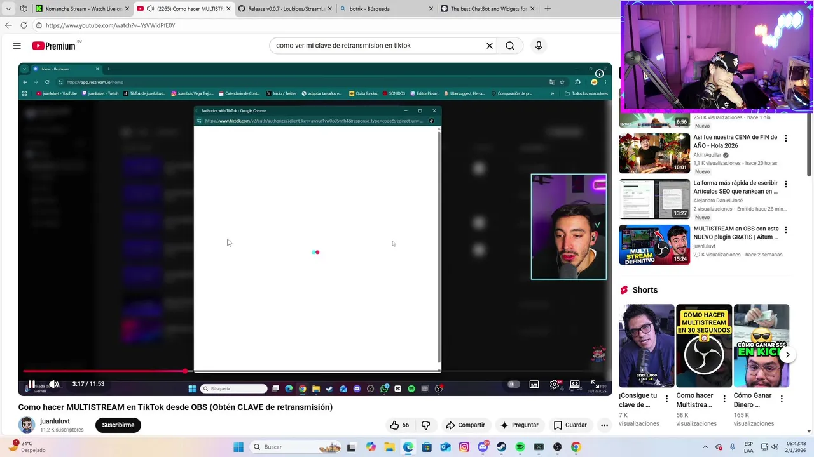Open Google Chrome from the Windows taskbar
The width and height of the screenshot is (814, 457).
[576, 447]
